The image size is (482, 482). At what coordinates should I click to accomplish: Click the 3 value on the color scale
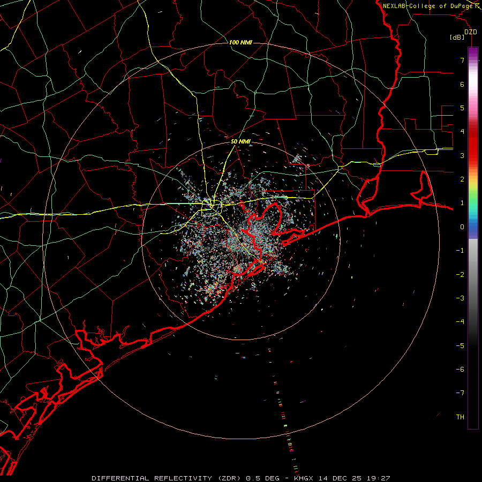click(462, 155)
